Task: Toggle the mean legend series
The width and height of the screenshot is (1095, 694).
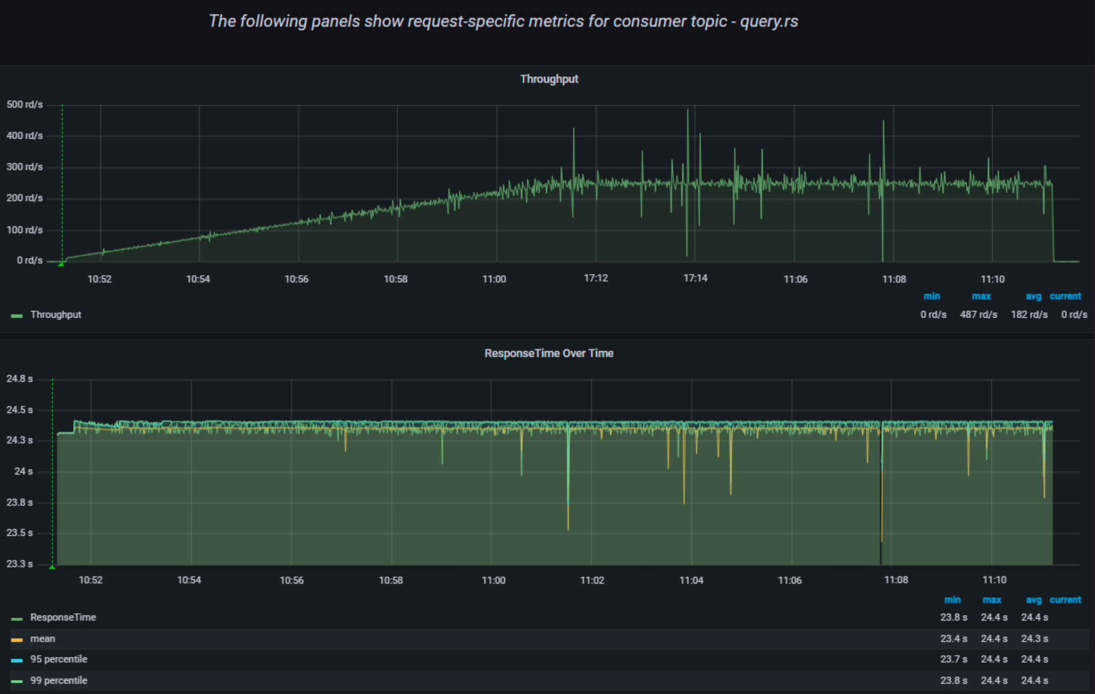Action: pos(43,639)
